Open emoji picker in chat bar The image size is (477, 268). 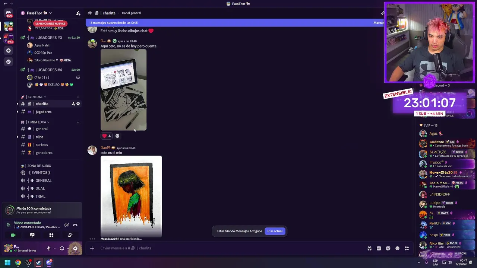397,248
